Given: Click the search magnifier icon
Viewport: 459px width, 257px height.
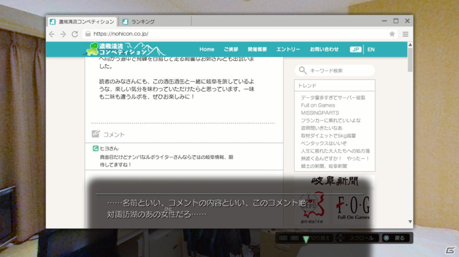Looking at the screenshot, I should point(302,70).
